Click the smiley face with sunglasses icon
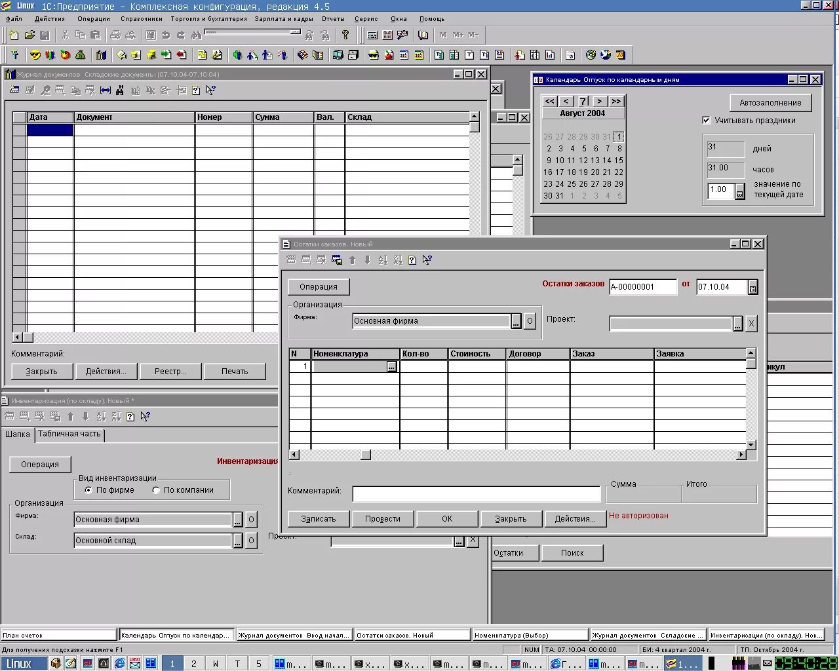Viewport: 839px width, 671px height. pos(35,55)
